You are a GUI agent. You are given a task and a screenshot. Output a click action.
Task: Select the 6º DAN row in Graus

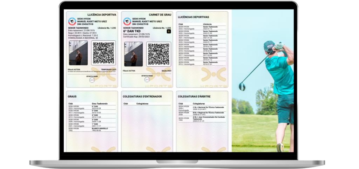tap(92, 107)
